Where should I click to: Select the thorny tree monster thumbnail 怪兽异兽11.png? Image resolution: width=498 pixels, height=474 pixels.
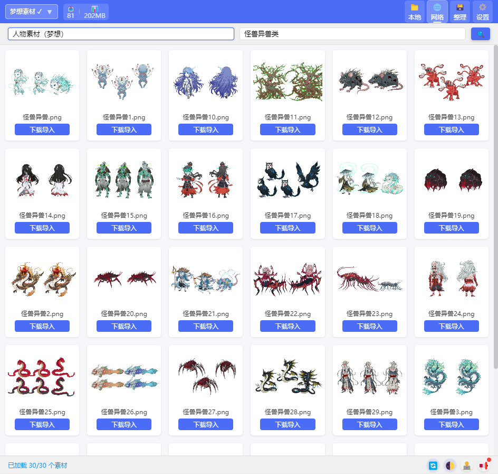[x=288, y=82]
